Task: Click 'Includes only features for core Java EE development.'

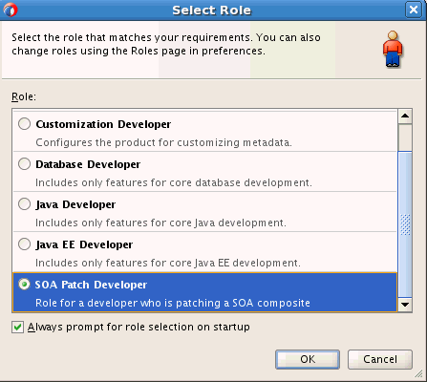Action: tap(168, 263)
